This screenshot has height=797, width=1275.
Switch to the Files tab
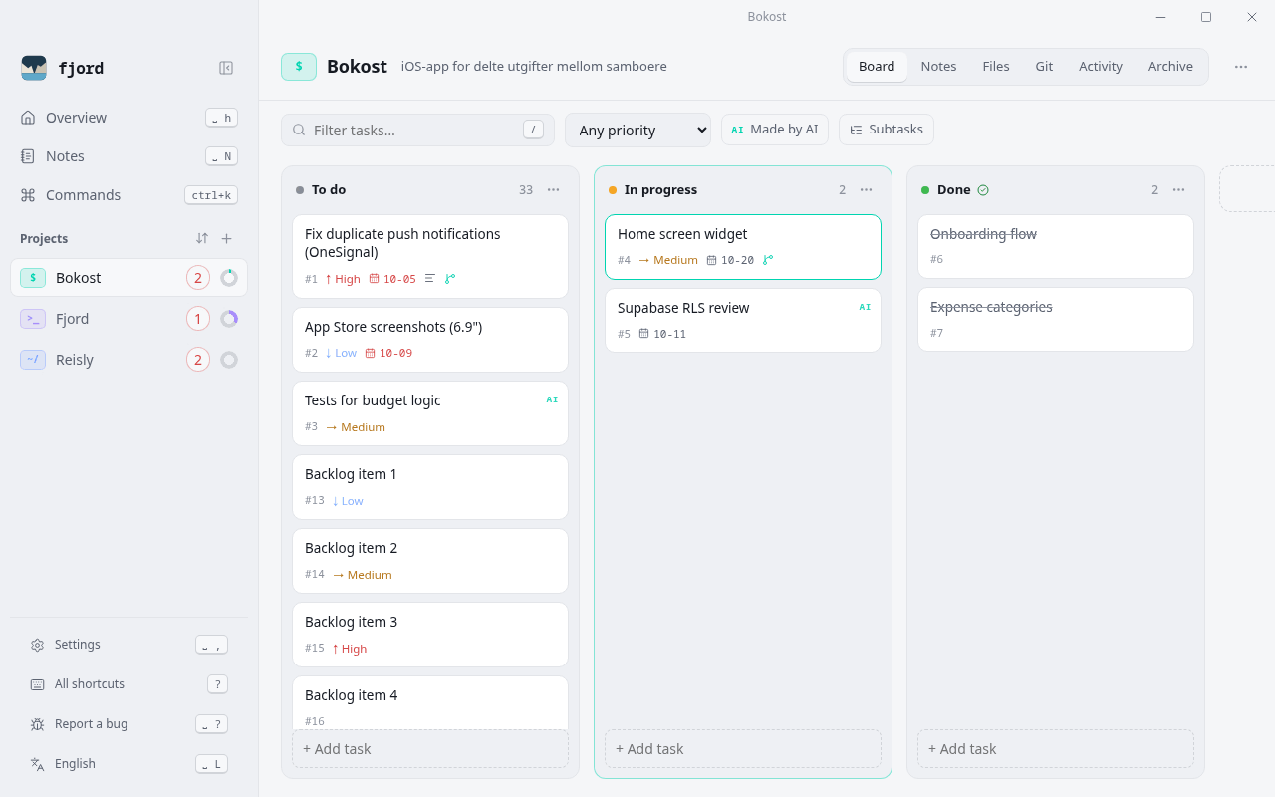996,67
